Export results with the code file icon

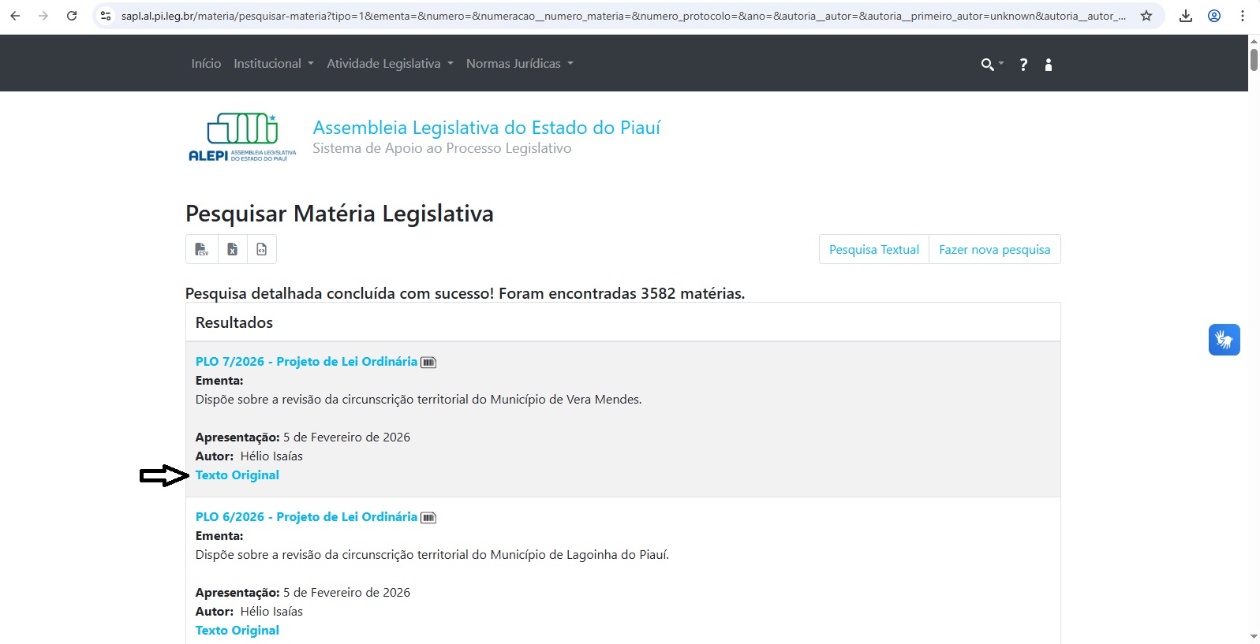point(262,249)
